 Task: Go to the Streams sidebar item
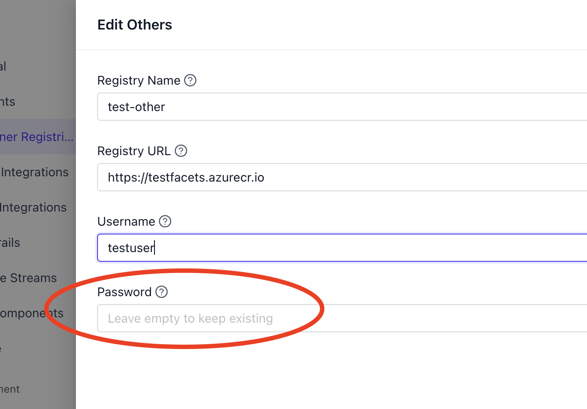pyautogui.click(x=29, y=278)
